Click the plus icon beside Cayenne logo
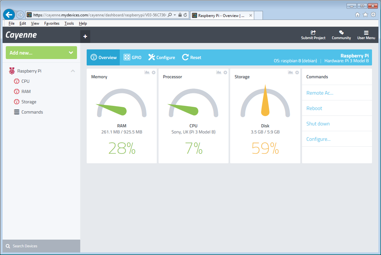Image resolution: width=381 pixels, height=255 pixels. (x=85, y=37)
